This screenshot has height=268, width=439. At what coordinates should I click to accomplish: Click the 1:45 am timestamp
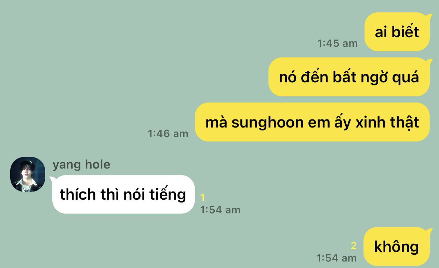pyautogui.click(x=337, y=43)
